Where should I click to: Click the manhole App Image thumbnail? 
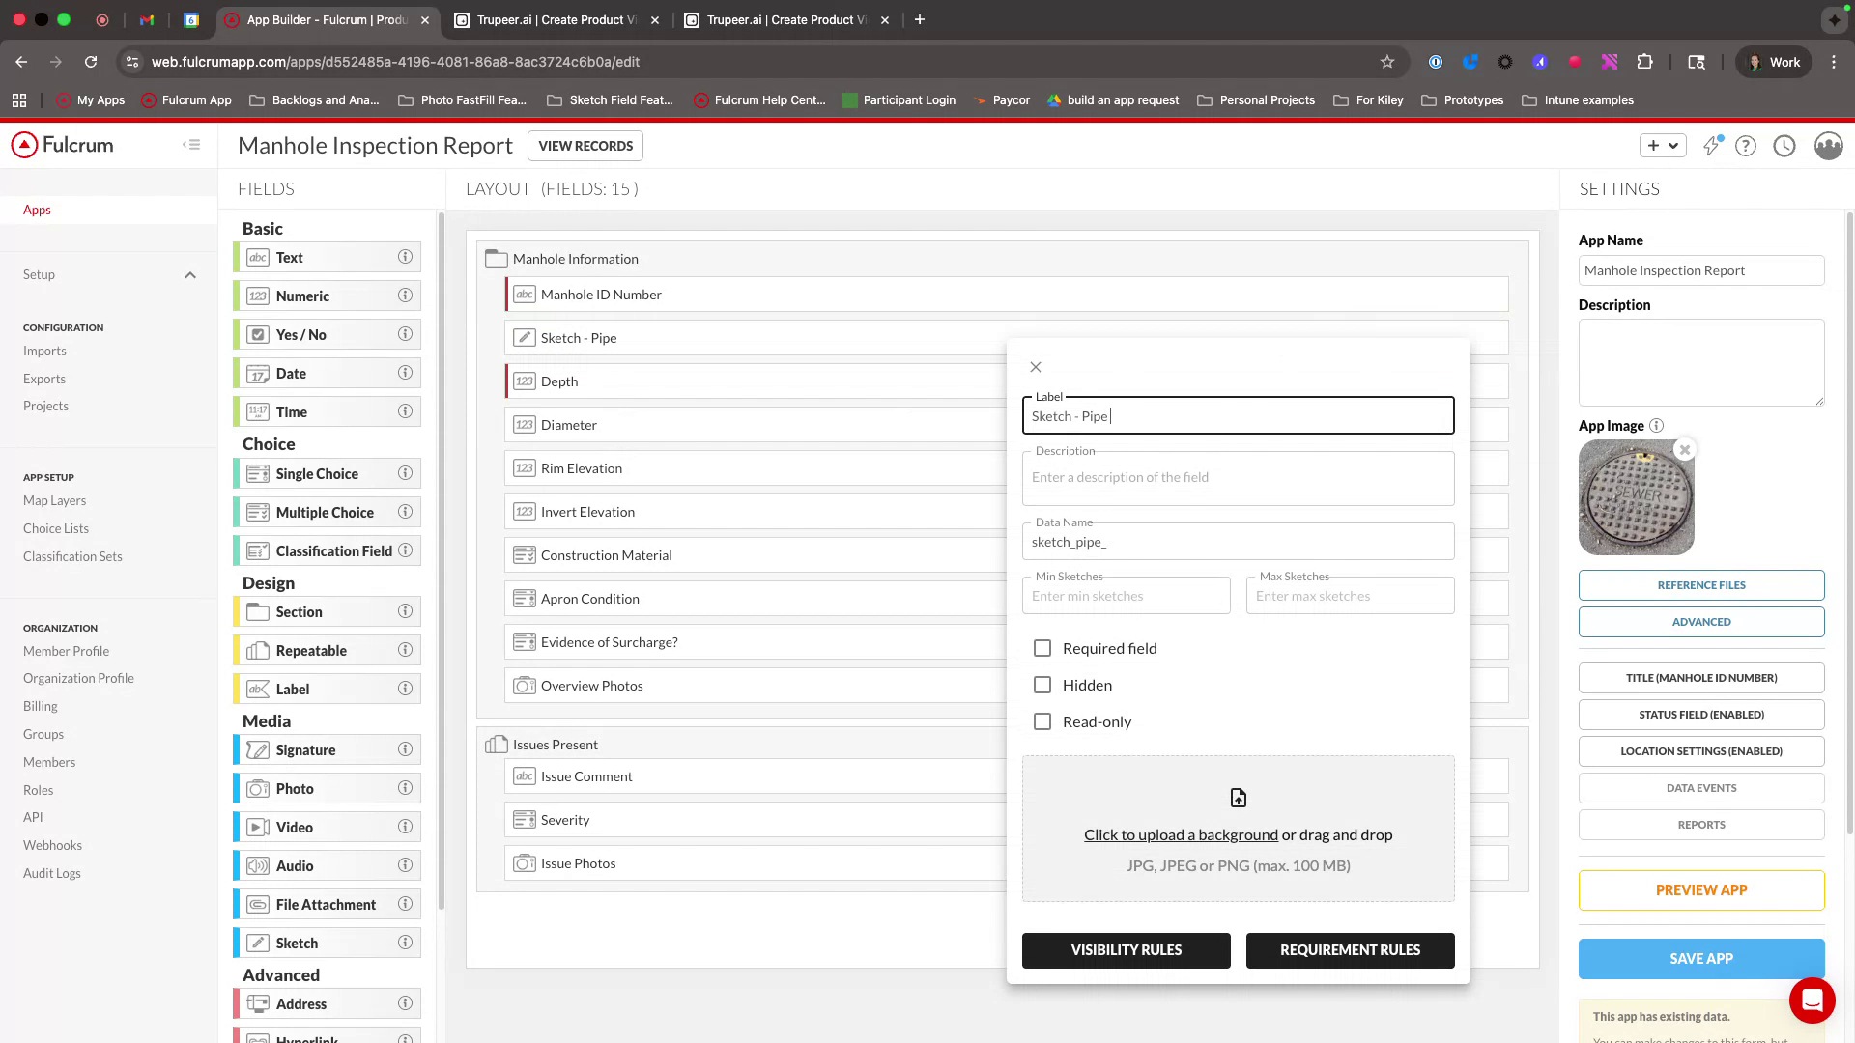(x=1636, y=497)
